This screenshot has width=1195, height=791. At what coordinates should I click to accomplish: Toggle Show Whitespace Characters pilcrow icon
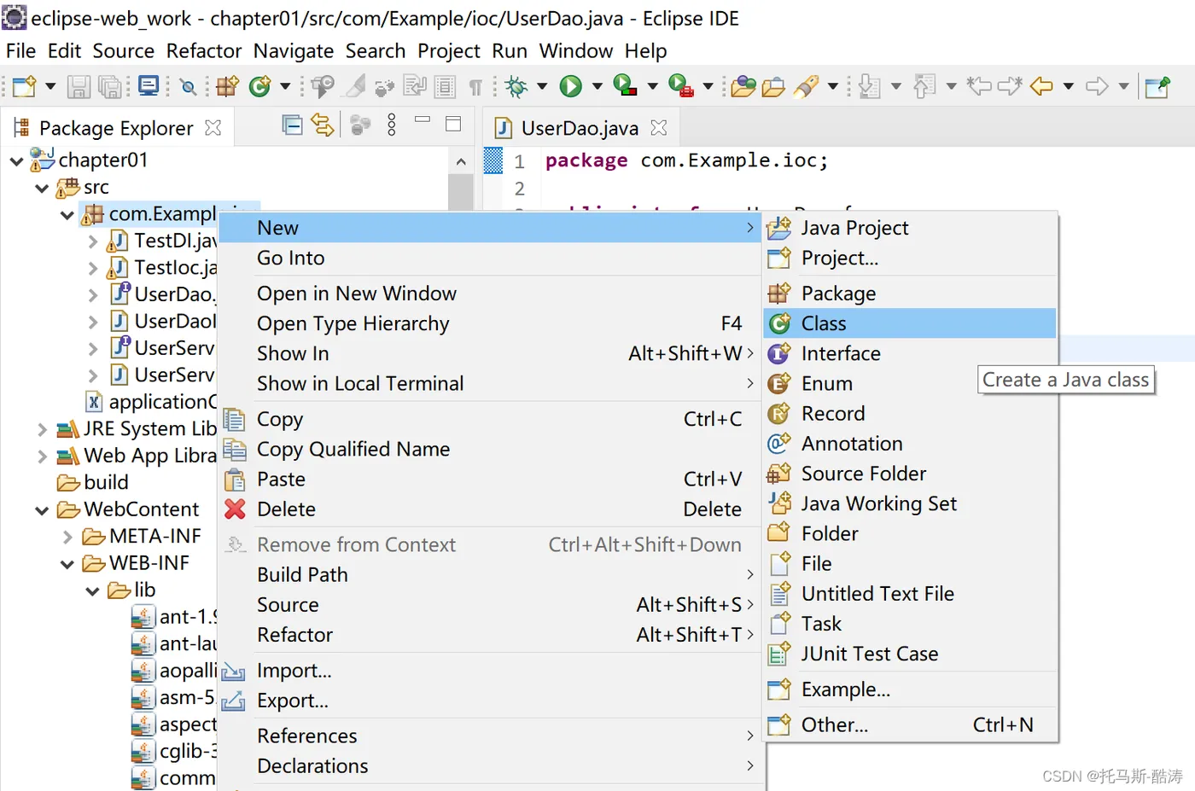(x=475, y=86)
